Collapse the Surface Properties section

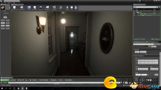click(134, 56)
